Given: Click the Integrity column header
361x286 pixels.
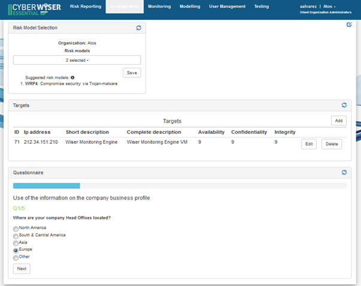Looking at the screenshot, I should (285, 132).
